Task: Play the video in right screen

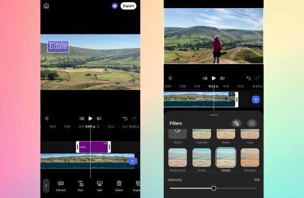Action: point(214,78)
